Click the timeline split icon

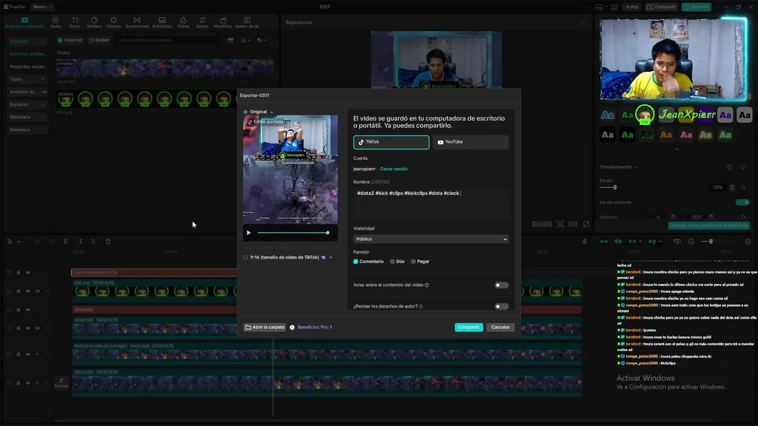pos(66,241)
